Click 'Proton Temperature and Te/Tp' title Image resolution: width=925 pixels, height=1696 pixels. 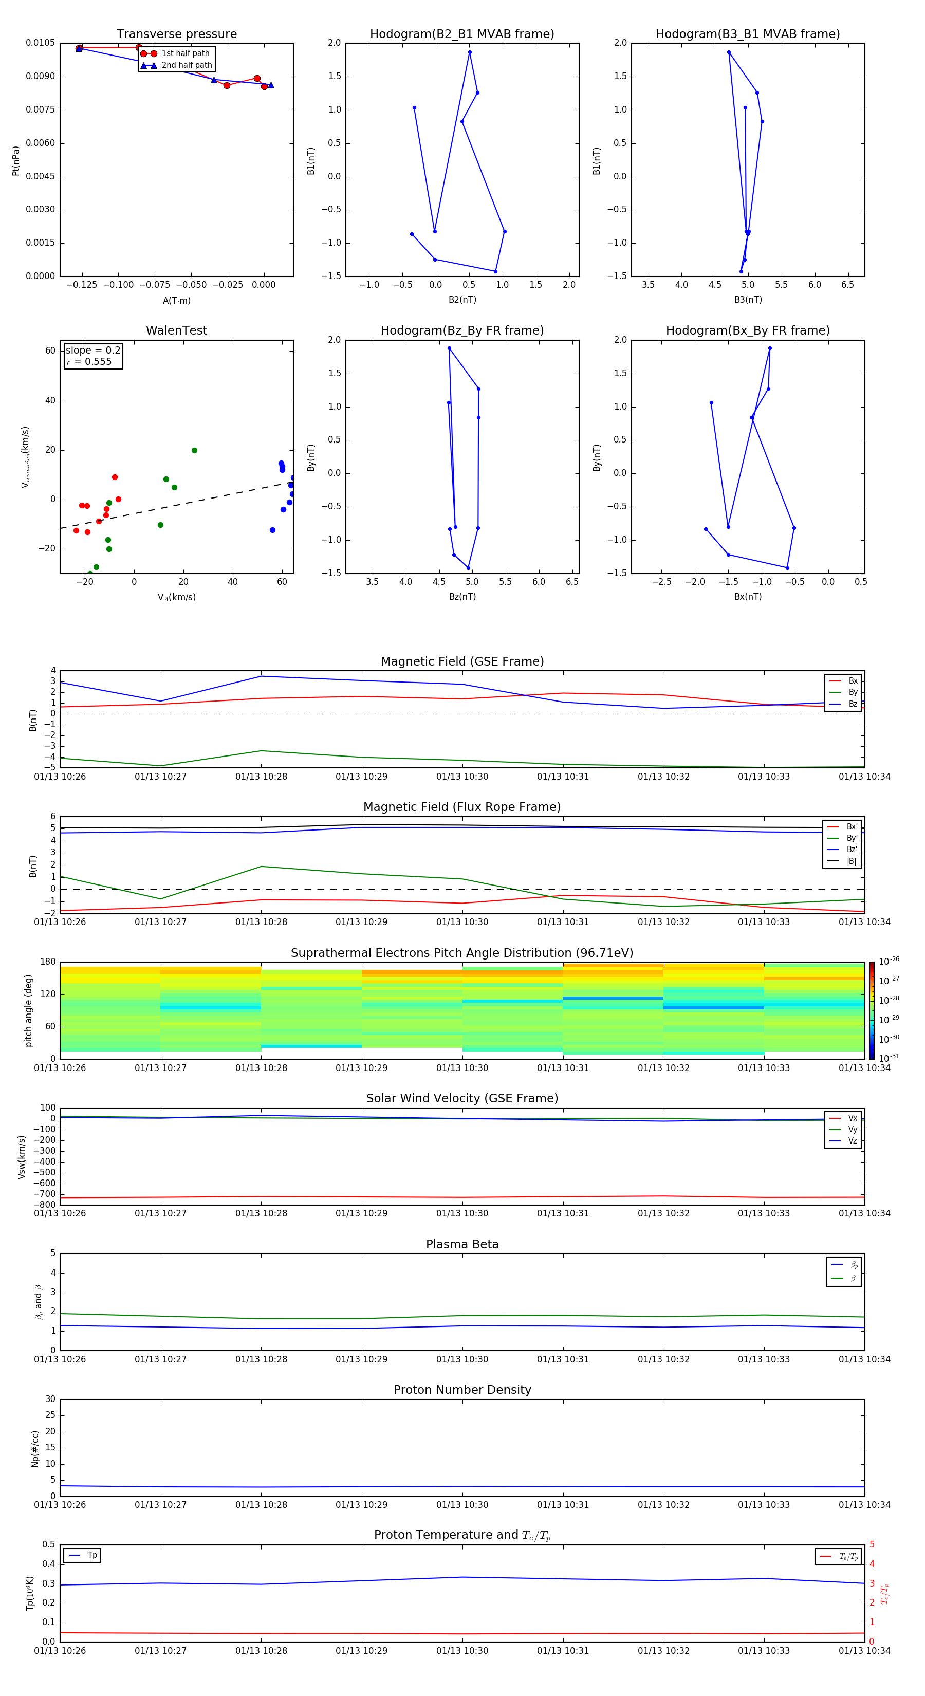tap(462, 1535)
